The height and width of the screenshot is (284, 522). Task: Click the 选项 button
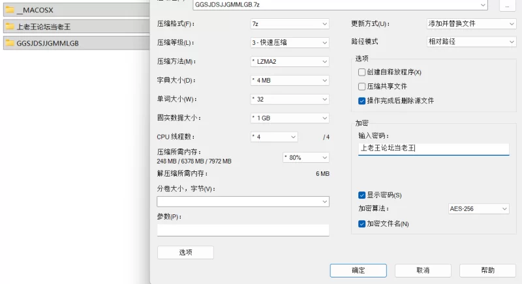click(185, 253)
